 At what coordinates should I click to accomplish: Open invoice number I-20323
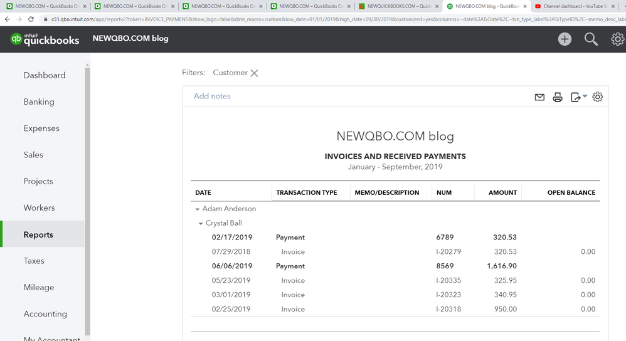[448, 295]
